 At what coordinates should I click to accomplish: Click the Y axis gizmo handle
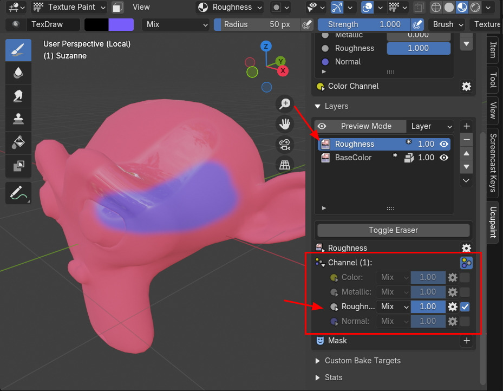(280, 61)
